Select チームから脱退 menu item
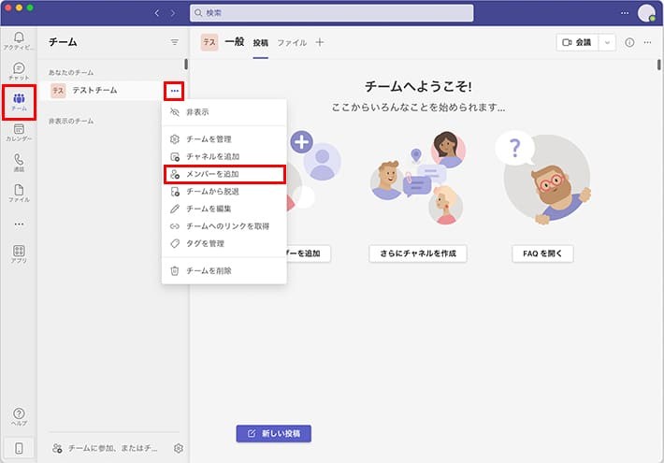Image resolution: width=664 pixels, height=463 pixels. point(224,192)
